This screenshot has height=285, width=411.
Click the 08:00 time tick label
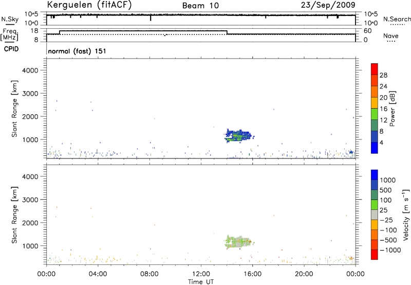click(150, 274)
